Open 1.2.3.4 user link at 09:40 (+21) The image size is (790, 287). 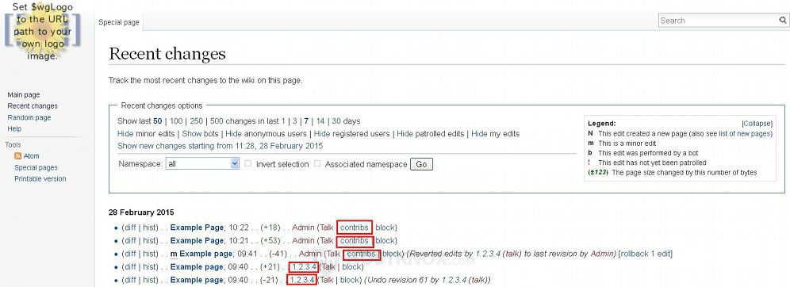pos(304,267)
